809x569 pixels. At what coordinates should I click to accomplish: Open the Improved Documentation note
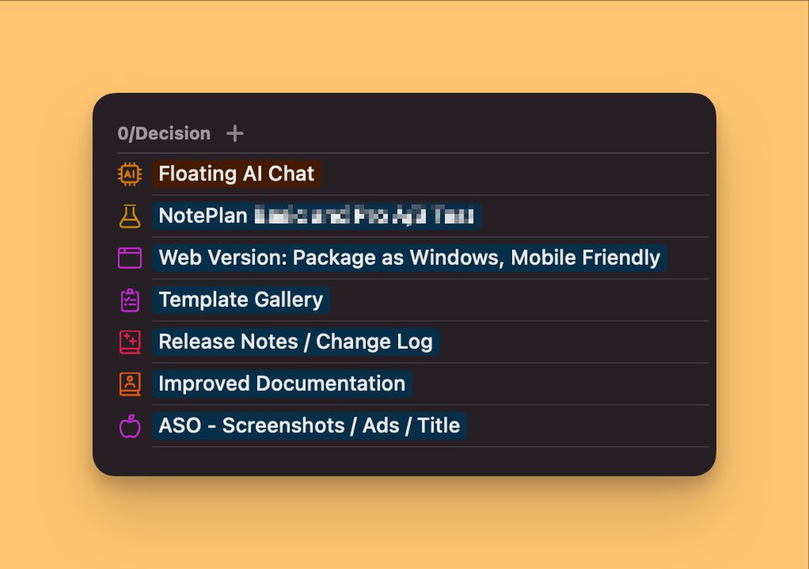click(282, 384)
